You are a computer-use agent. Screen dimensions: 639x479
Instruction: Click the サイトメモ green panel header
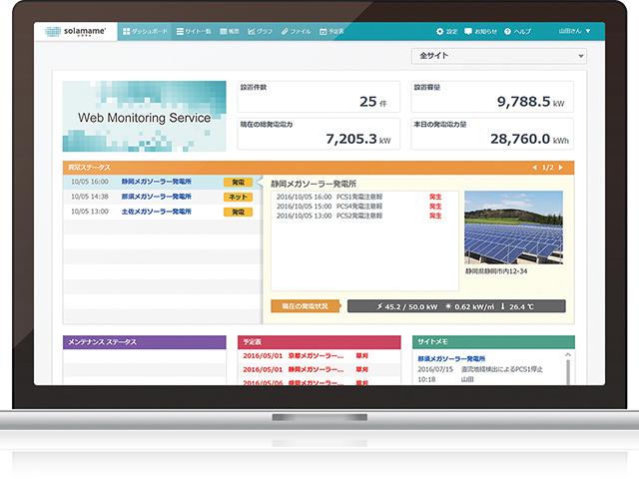point(493,342)
